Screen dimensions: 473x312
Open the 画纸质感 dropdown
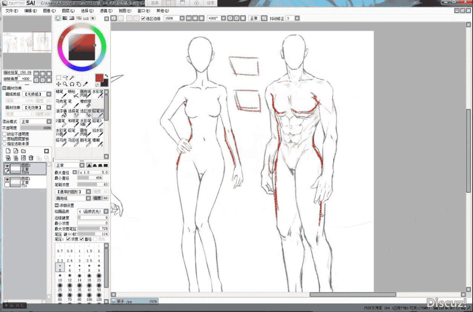click(37, 94)
